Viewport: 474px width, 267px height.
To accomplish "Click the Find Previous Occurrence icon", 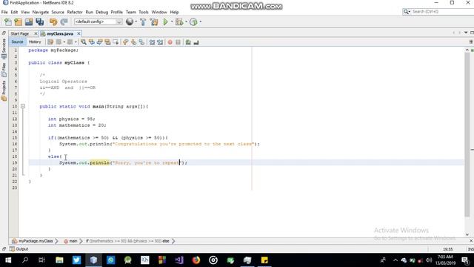I will [x=92, y=42].
